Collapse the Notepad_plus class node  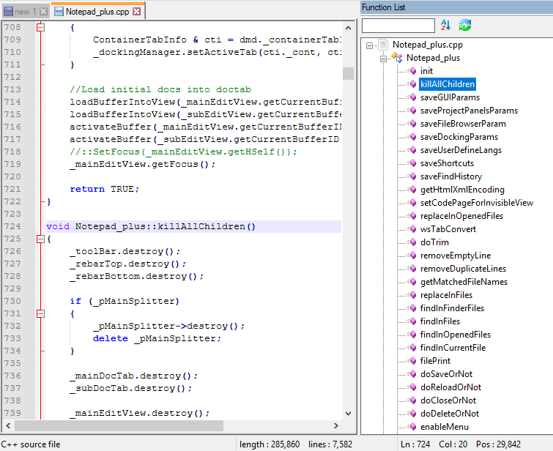point(383,59)
